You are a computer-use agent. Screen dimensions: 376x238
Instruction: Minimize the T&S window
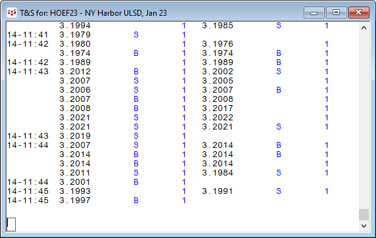[314, 12]
